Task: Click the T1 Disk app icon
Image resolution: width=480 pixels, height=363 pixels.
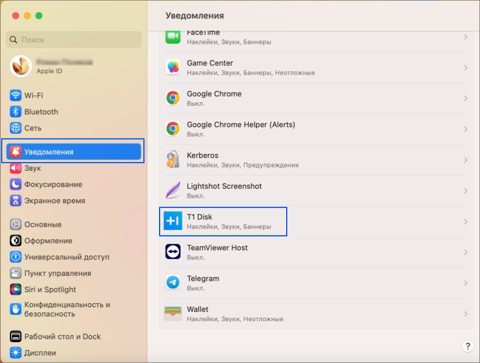Action: coord(173,221)
